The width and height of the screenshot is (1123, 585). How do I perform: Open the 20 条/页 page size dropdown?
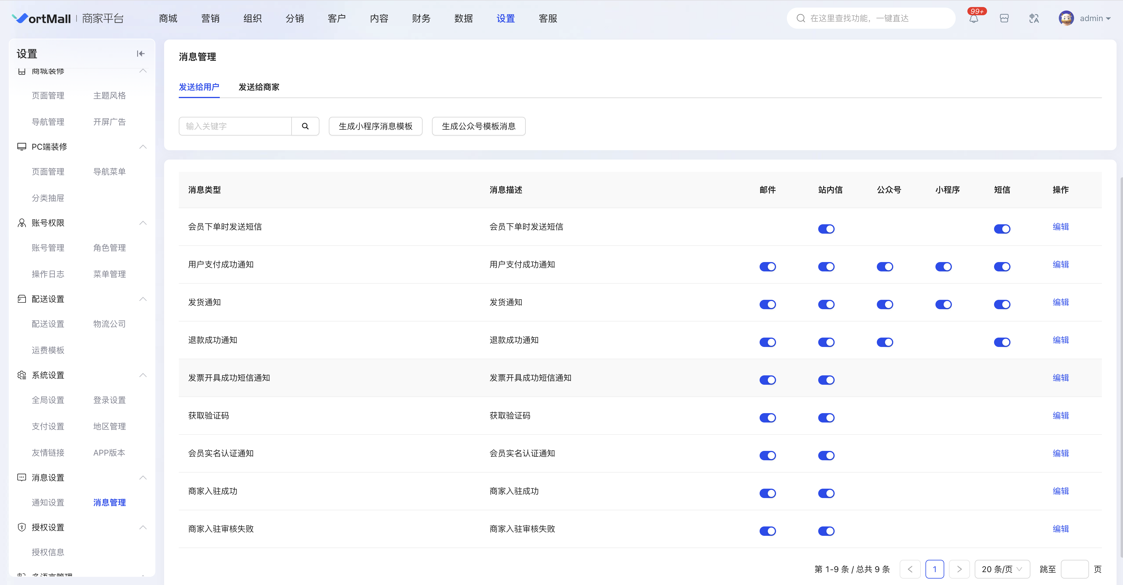[1002, 569]
